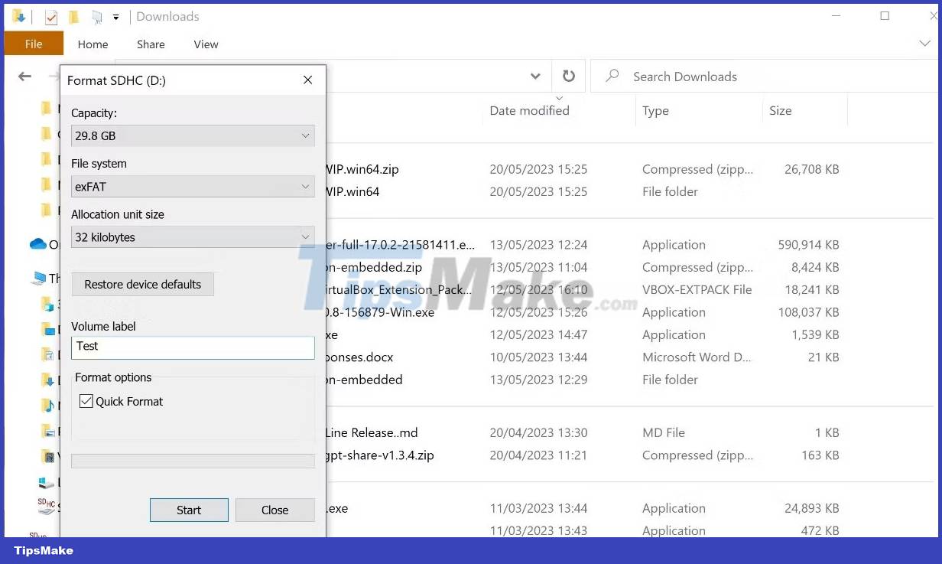Viewport: 942px width, 564px height.
Task: Click the Back navigation arrow
Action: coord(24,77)
